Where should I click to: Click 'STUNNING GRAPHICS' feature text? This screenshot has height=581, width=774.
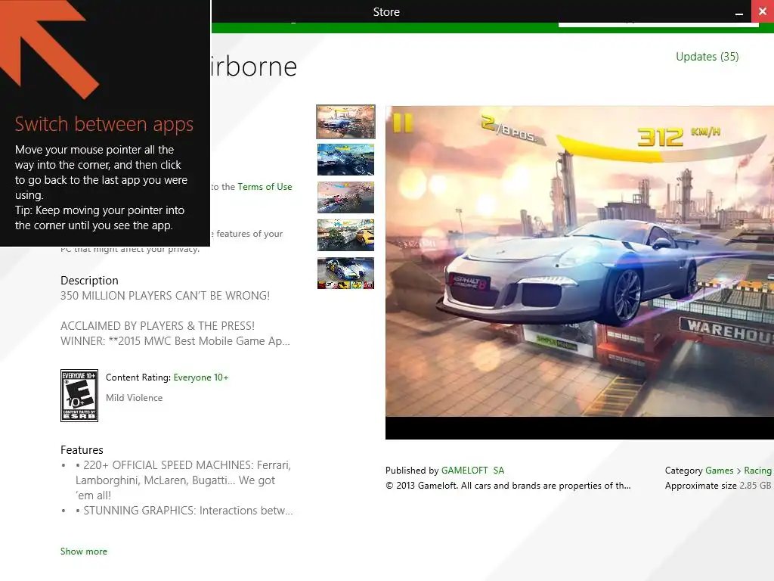(x=184, y=511)
